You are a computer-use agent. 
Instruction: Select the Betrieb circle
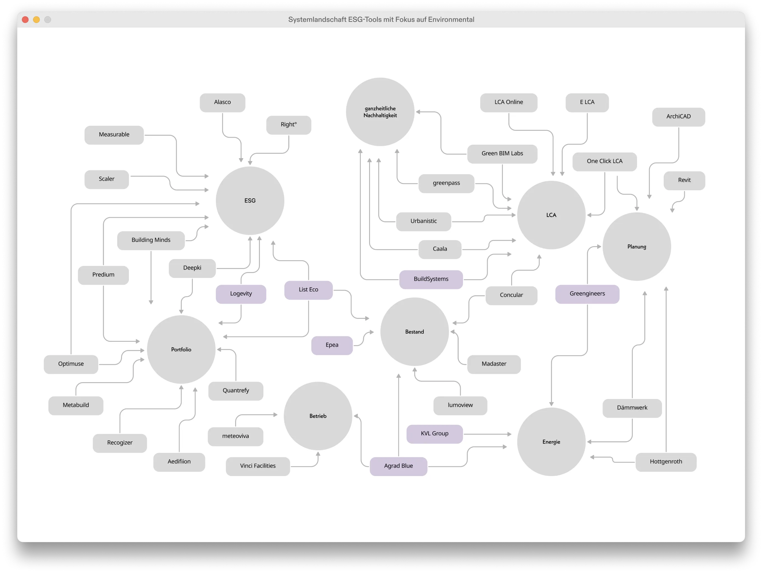[x=318, y=416]
